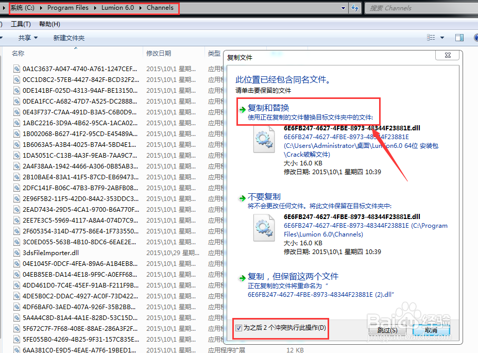The height and width of the screenshot is (353, 478).
Task: Click 新建文件夹 toolbar button
Action: (x=69, y=38)
